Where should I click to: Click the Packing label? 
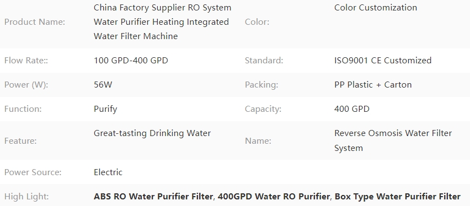coord(261,85)
